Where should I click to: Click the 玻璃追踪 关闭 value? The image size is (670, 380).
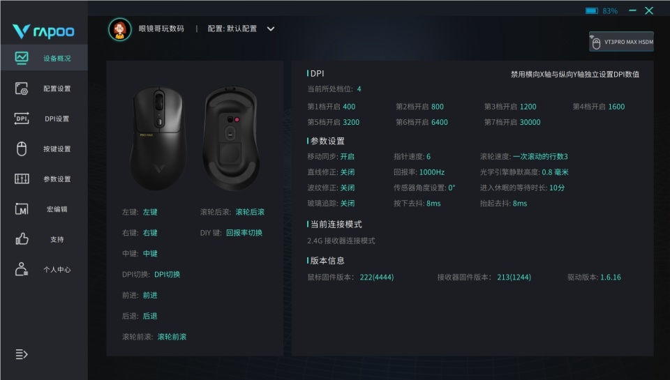(x=347, y=203)
